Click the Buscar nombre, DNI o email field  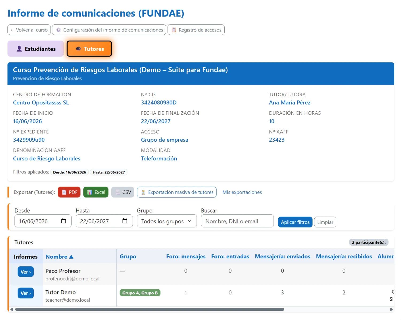click(237, 221)
